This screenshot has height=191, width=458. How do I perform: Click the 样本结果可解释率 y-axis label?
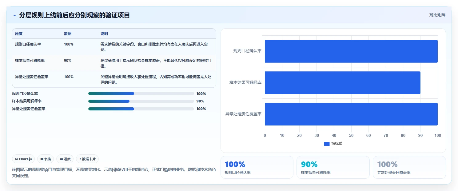(x=245, y=82)
